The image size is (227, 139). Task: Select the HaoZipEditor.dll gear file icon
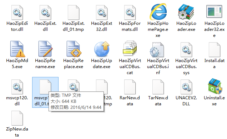click(x=17, y=12)
